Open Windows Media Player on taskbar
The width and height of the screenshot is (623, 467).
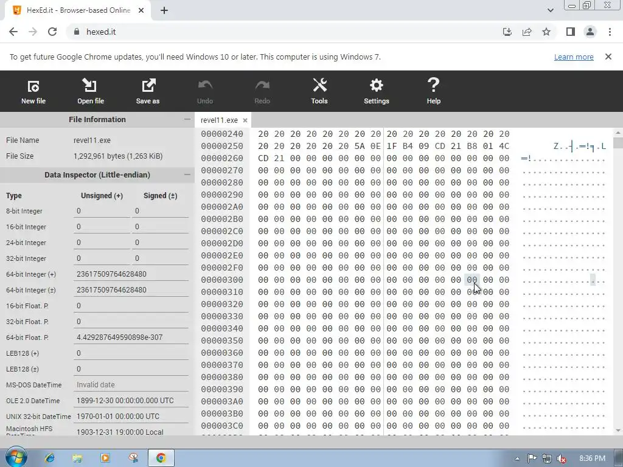tap(105, 458)
